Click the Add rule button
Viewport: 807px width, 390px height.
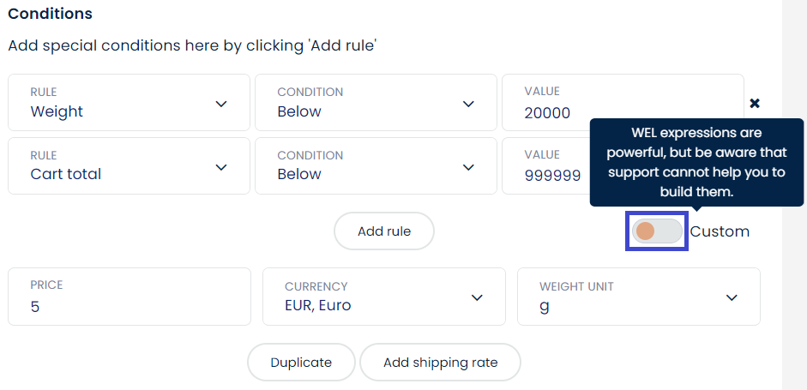[x=384, y=231]
